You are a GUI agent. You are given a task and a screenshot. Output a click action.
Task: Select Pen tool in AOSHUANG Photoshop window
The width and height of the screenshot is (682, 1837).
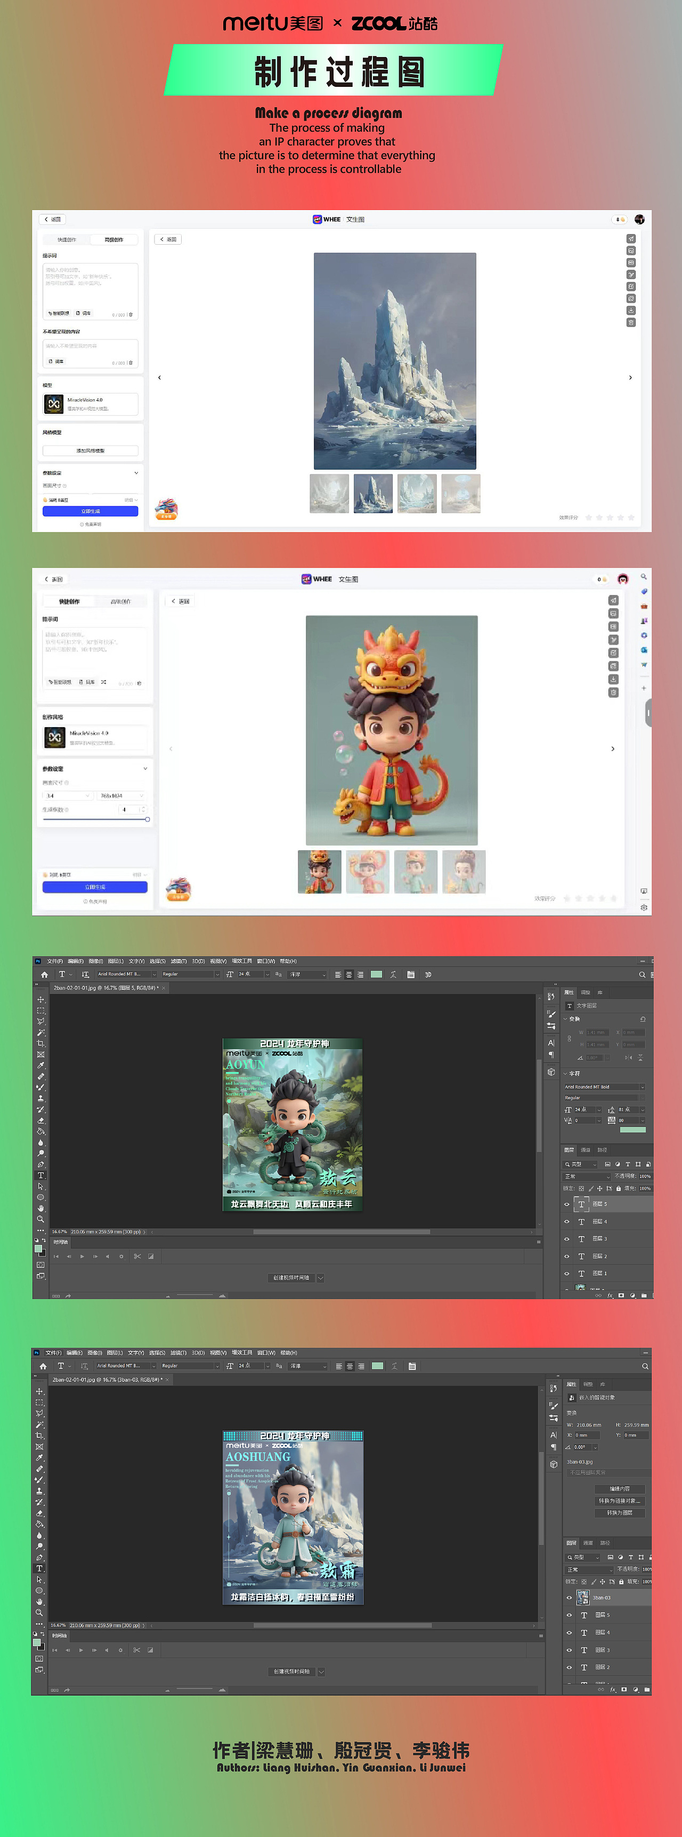coord(40,1558)
